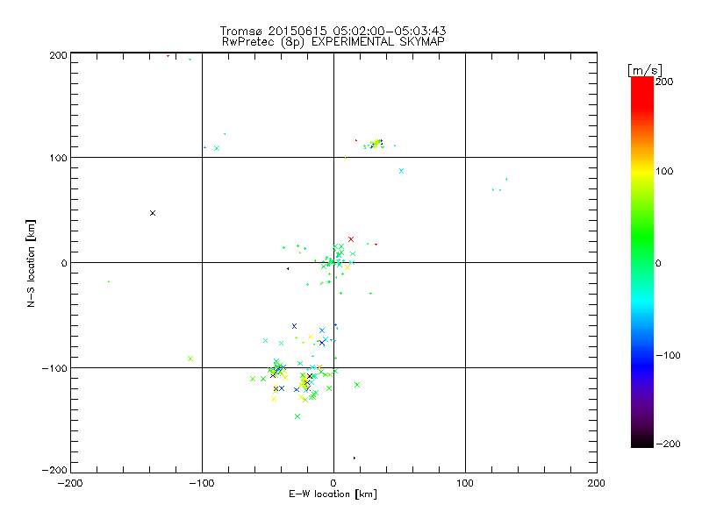This screenshot has width=702, height=526.
Task: Click the colorbar label '-200' at bottom
Action: click(x=668, y=444)
